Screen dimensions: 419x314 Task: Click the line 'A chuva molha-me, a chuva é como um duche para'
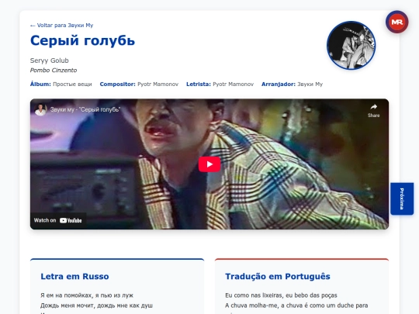click(296, 305)
